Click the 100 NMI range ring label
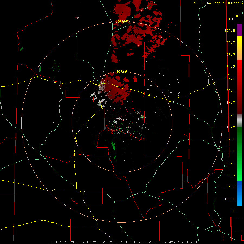This screenshot has height=244, width=244. tap(122, 21)
